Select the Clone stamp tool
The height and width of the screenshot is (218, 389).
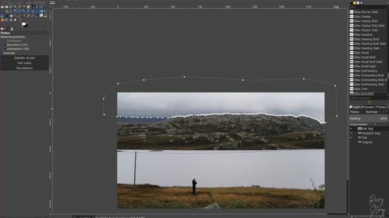(x=46, y=16)
